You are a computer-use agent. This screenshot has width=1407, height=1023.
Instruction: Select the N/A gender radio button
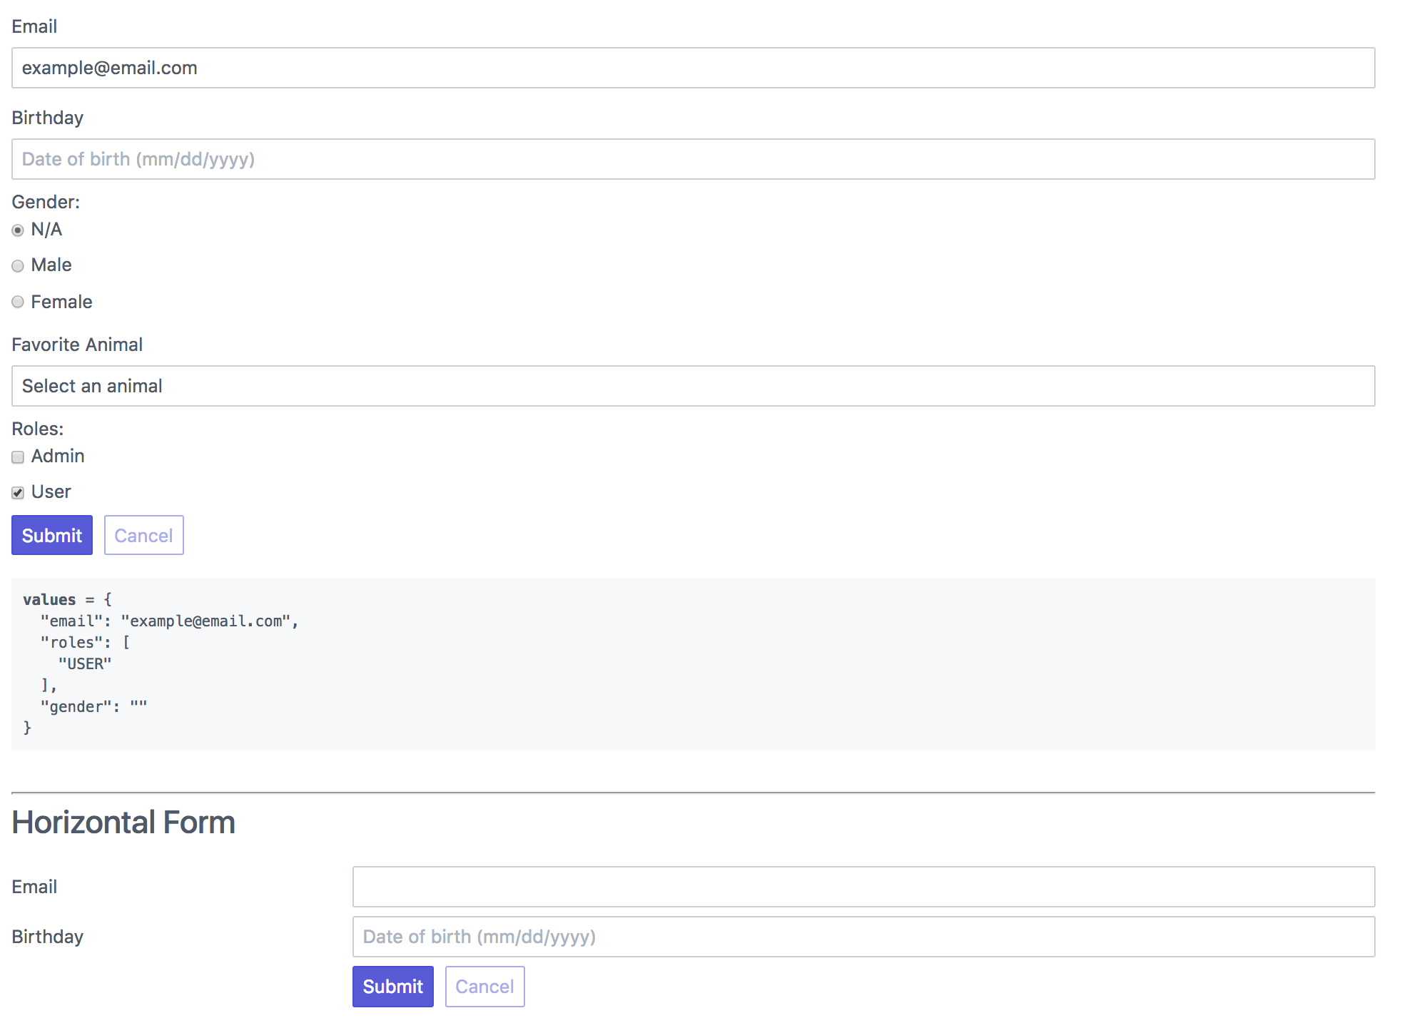[x=18, y=230]
